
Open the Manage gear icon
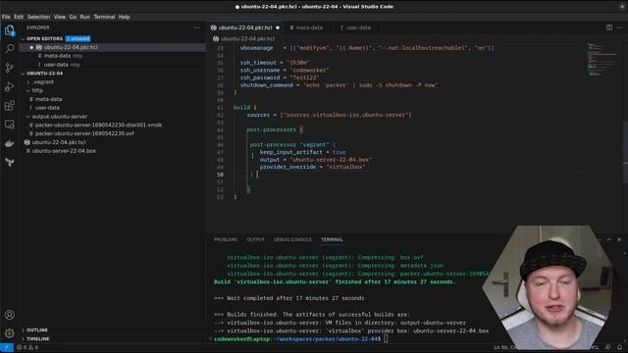(x=9, y=333)
